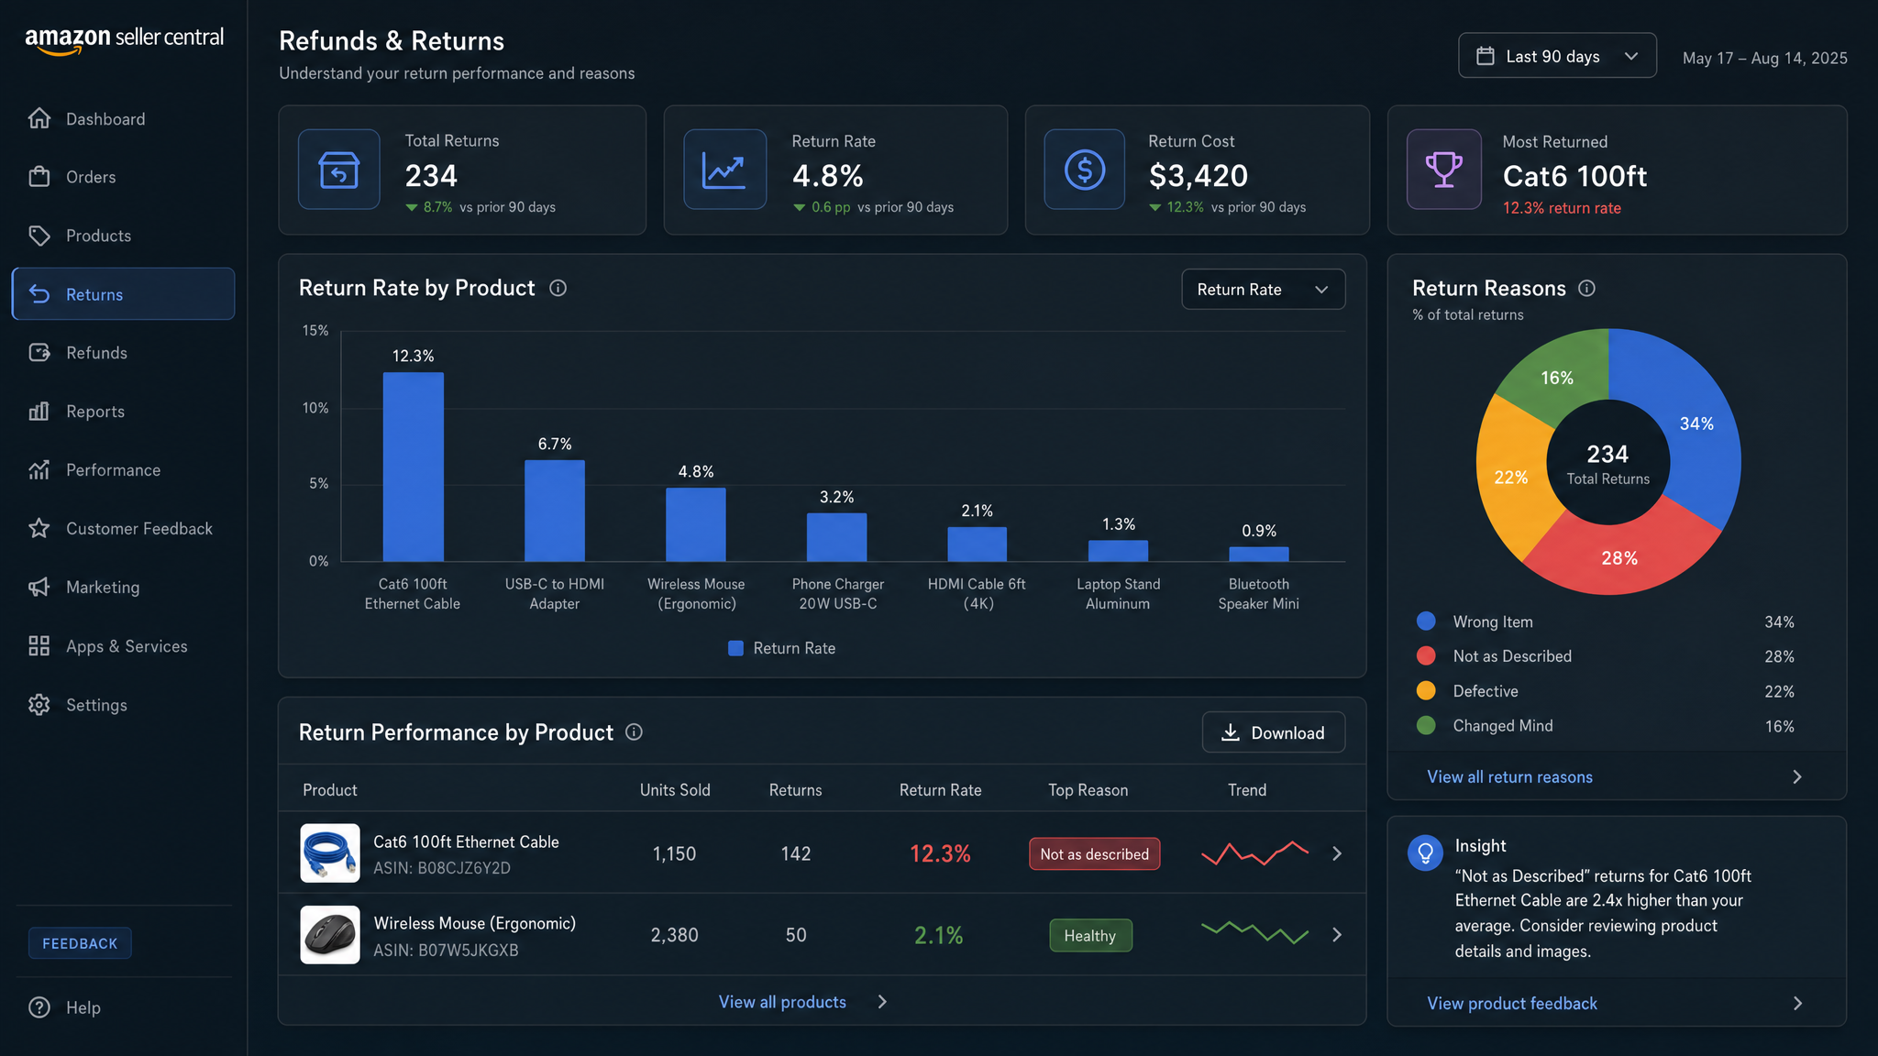Viewport: 1878px width, 1056px height.
Task: Click the Insight lightbulb icon
Action: [1426, 853]
